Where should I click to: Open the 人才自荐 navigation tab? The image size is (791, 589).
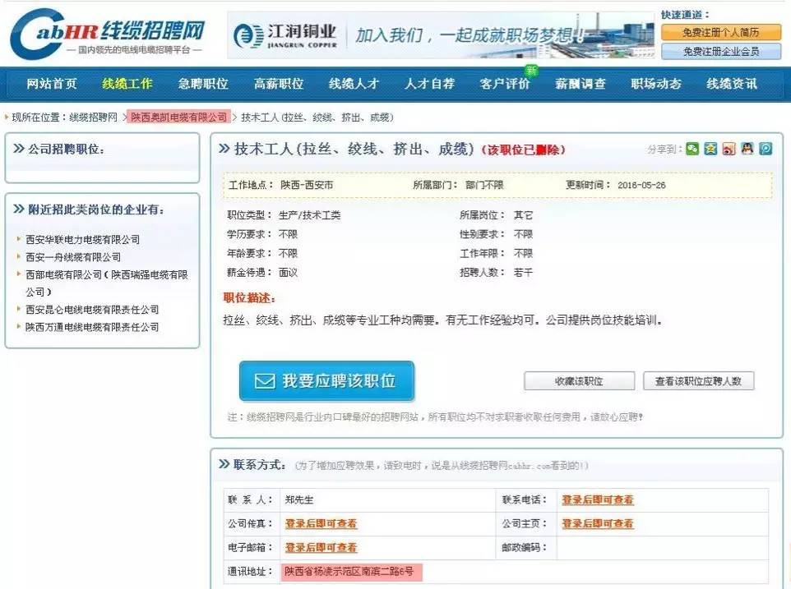[x=429, y=84]
